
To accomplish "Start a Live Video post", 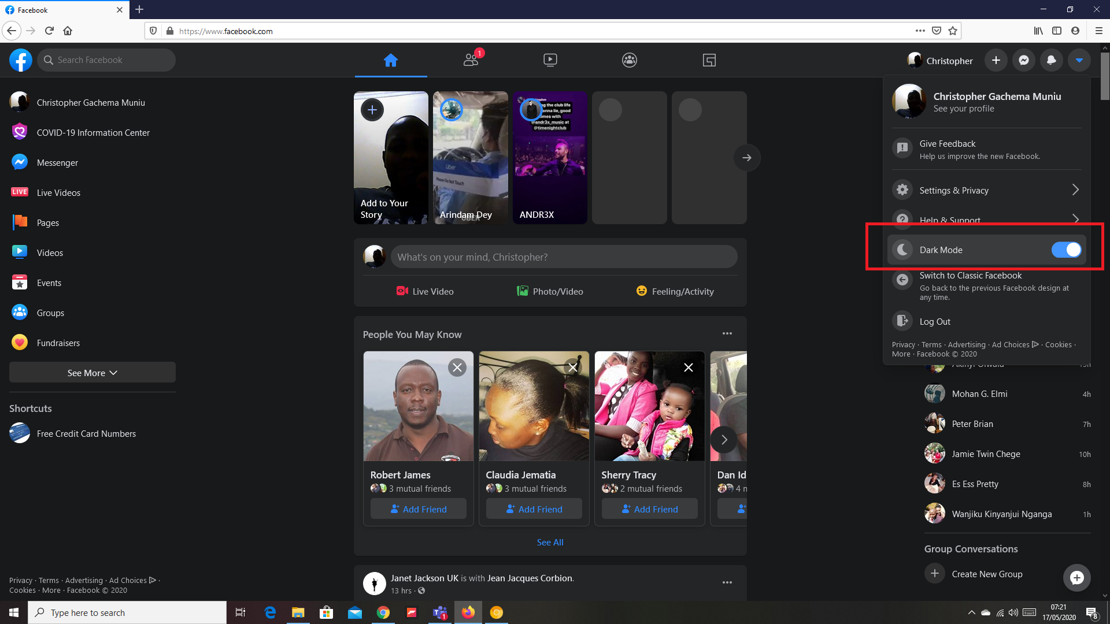I will (x=425, y=291).
